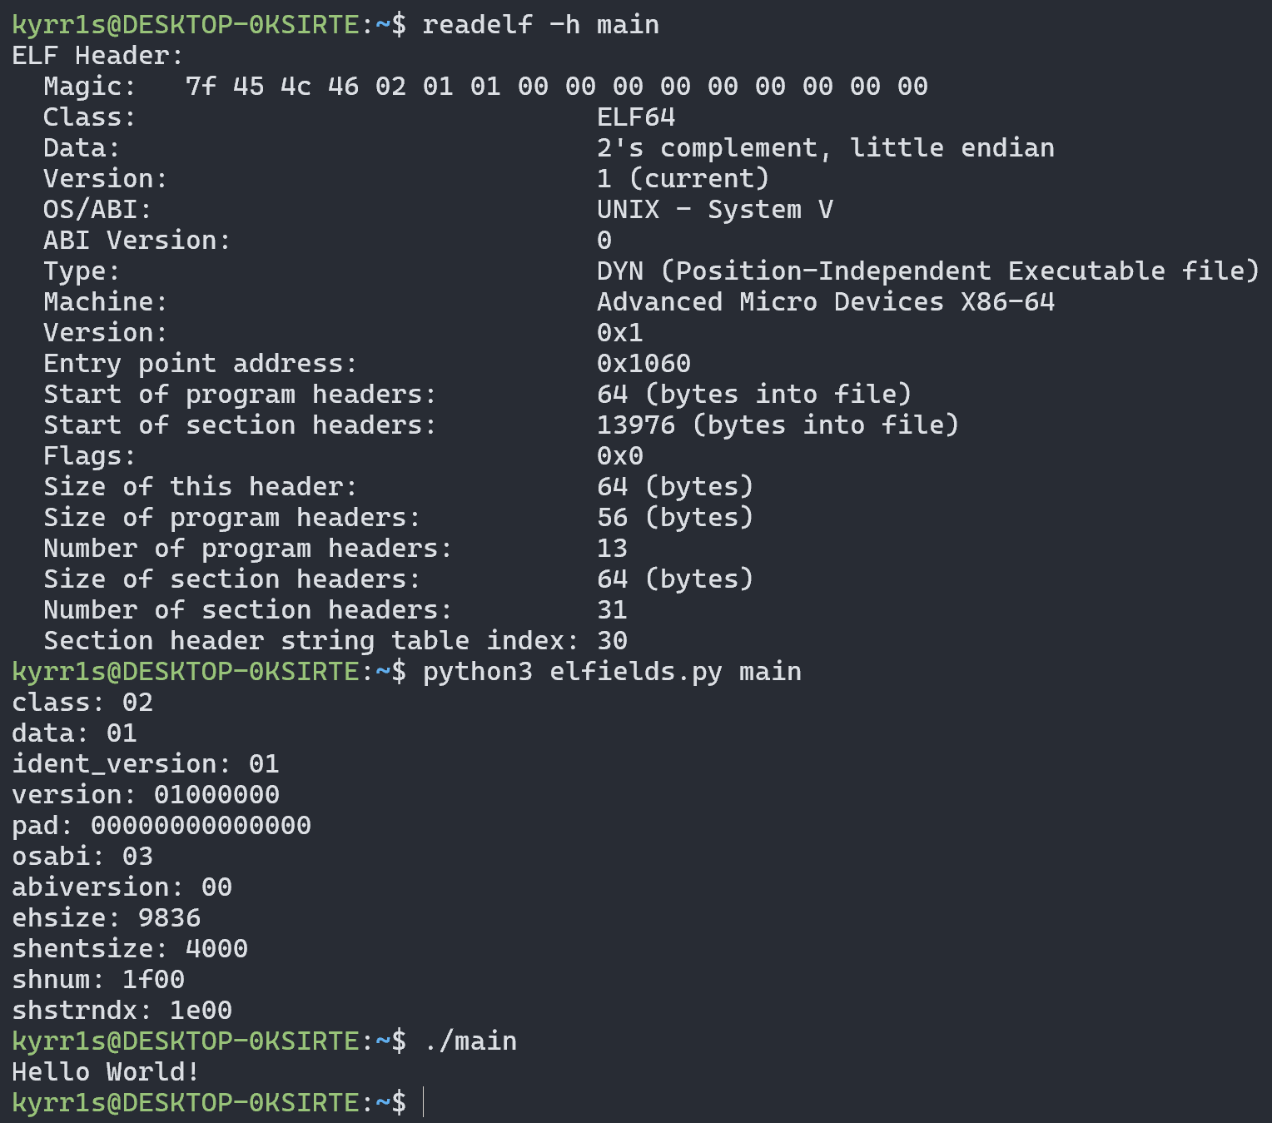
Task: Click the 'Advanced Micro Devices X86-64' machine value
Action: point(825,302)
